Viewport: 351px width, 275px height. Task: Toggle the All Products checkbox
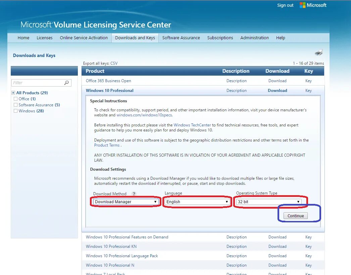pos(13,93)
